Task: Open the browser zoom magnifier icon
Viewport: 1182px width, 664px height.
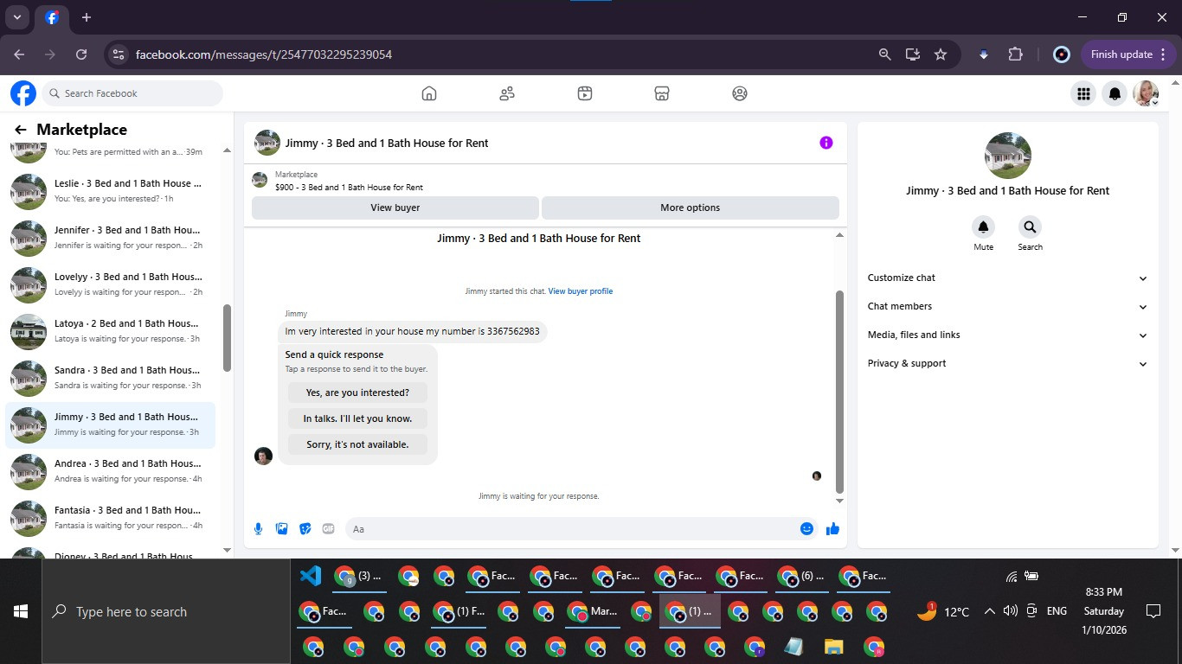Action: pos(884,54)
